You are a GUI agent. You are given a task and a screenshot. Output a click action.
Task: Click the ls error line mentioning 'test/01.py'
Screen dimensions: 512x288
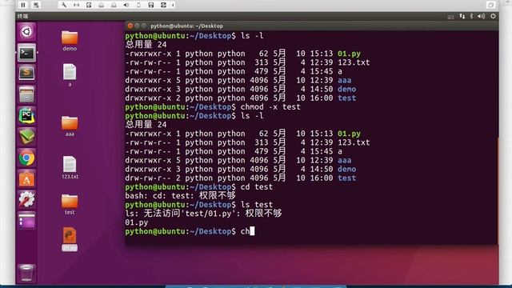(x=203, y=214)
